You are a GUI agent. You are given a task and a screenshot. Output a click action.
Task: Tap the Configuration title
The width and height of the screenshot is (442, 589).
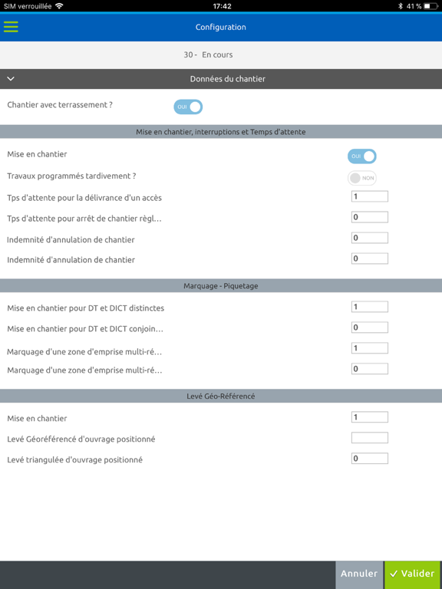pyautogui.click(x=221, y=27)
